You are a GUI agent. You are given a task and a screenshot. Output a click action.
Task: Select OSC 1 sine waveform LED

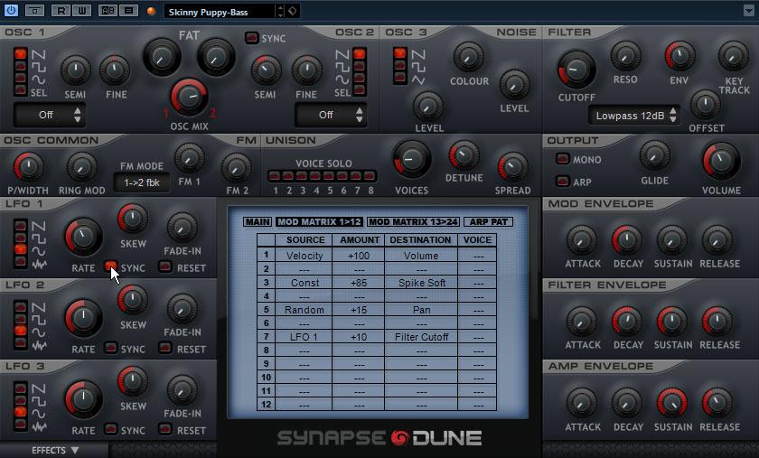pos(20,78)
